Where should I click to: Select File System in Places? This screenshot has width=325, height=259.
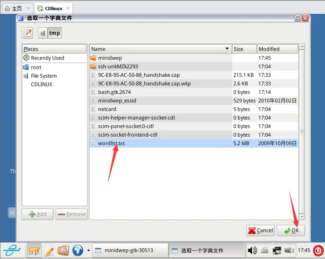click(44, 76)
